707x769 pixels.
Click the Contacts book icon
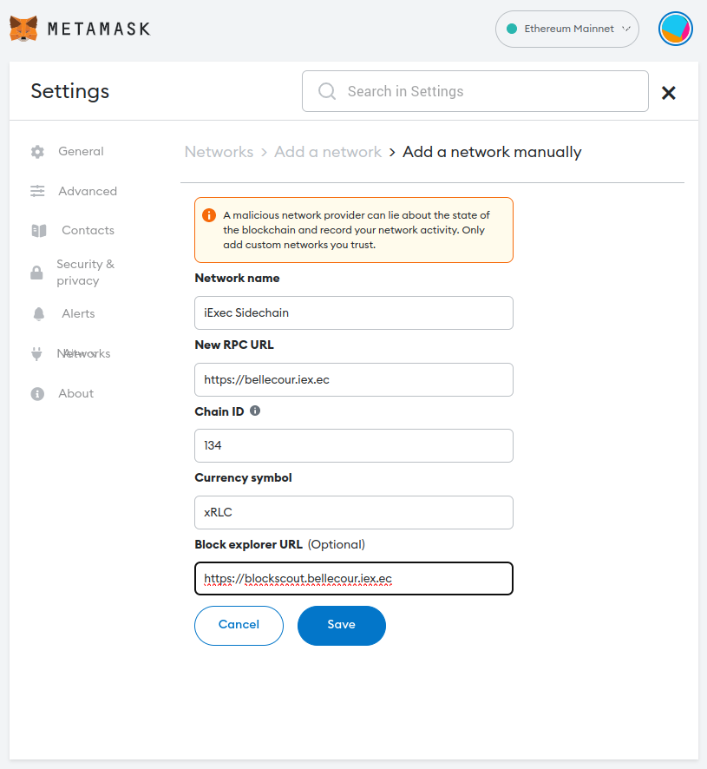click(x=38, y=231)
